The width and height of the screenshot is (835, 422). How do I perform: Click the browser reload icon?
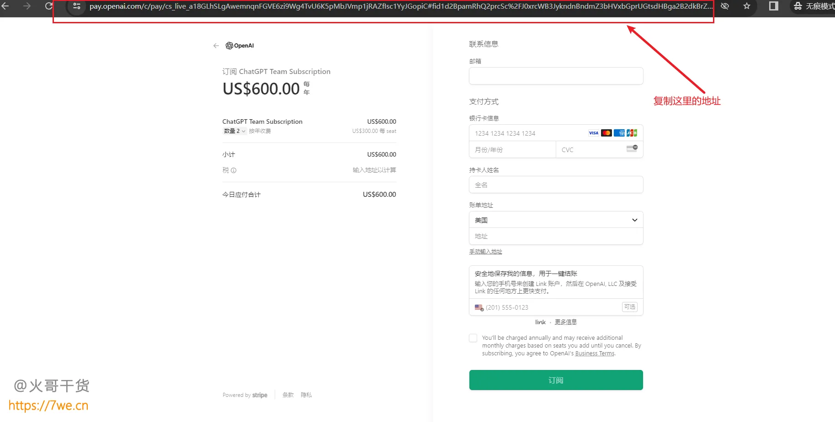pos(49,6)
